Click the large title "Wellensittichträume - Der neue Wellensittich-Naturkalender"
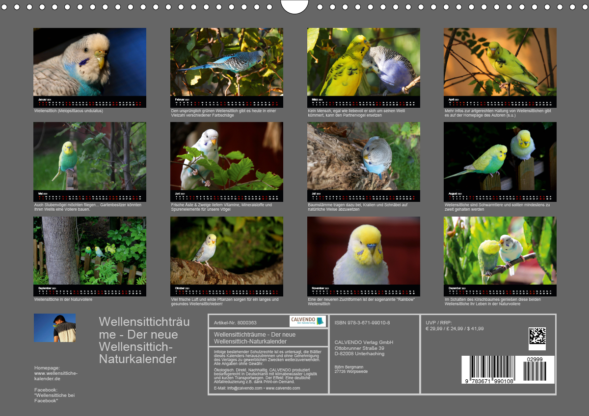This screenshot has width=589, height=416. [144, 341]
